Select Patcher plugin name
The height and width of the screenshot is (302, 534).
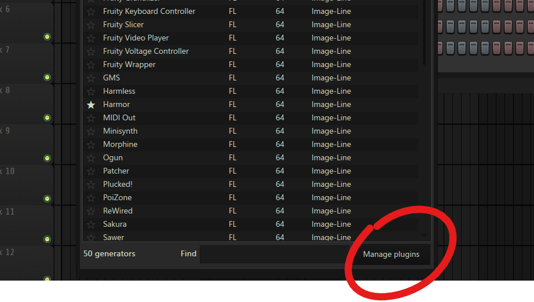click(x=116, y=171)
